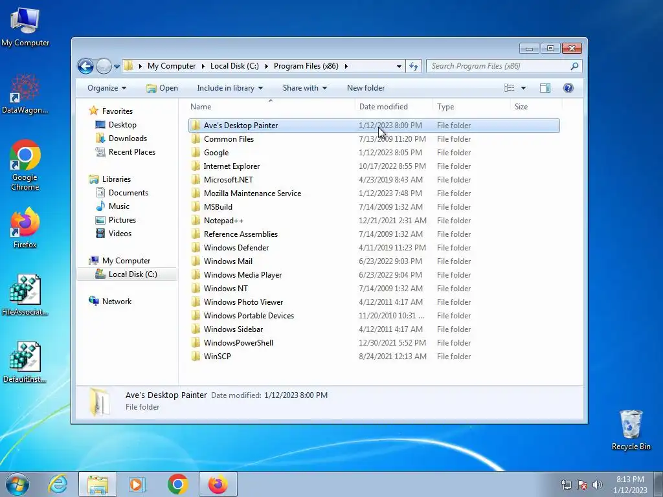Select the MSBuild folder icon
The image size is (663, 497).
(x=196, y=206)
